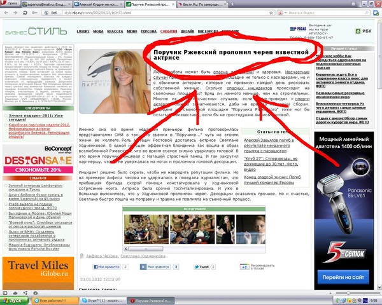Open the last gallery photo close-up thumbnail
This screenshot has width=382, height=305.
pyautogui.click(x=251, y=229)
